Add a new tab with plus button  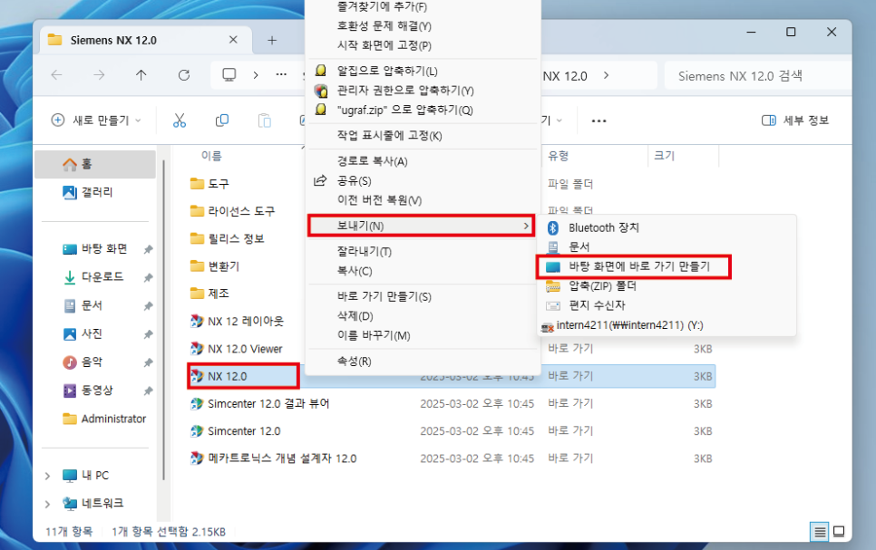(272, 40)
